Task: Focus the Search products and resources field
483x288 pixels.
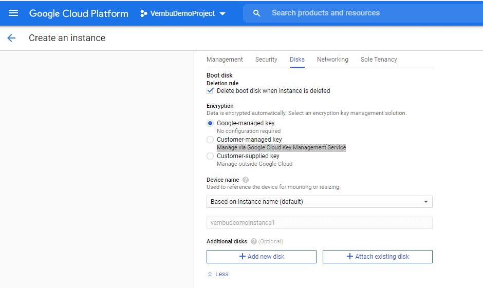Action: click(360, 13)
